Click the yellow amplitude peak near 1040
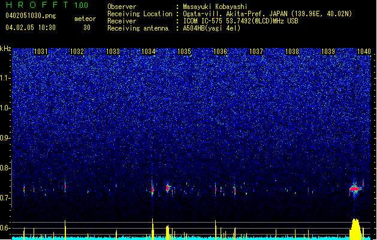 355,229
